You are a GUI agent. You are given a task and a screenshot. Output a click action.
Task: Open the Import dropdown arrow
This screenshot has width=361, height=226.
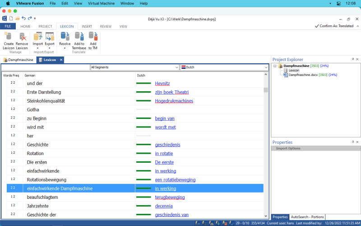37,48
